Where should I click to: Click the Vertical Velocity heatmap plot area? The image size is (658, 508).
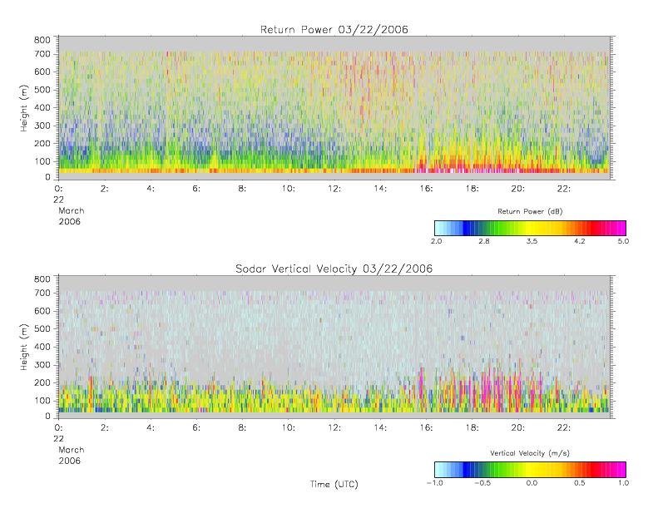334,347
